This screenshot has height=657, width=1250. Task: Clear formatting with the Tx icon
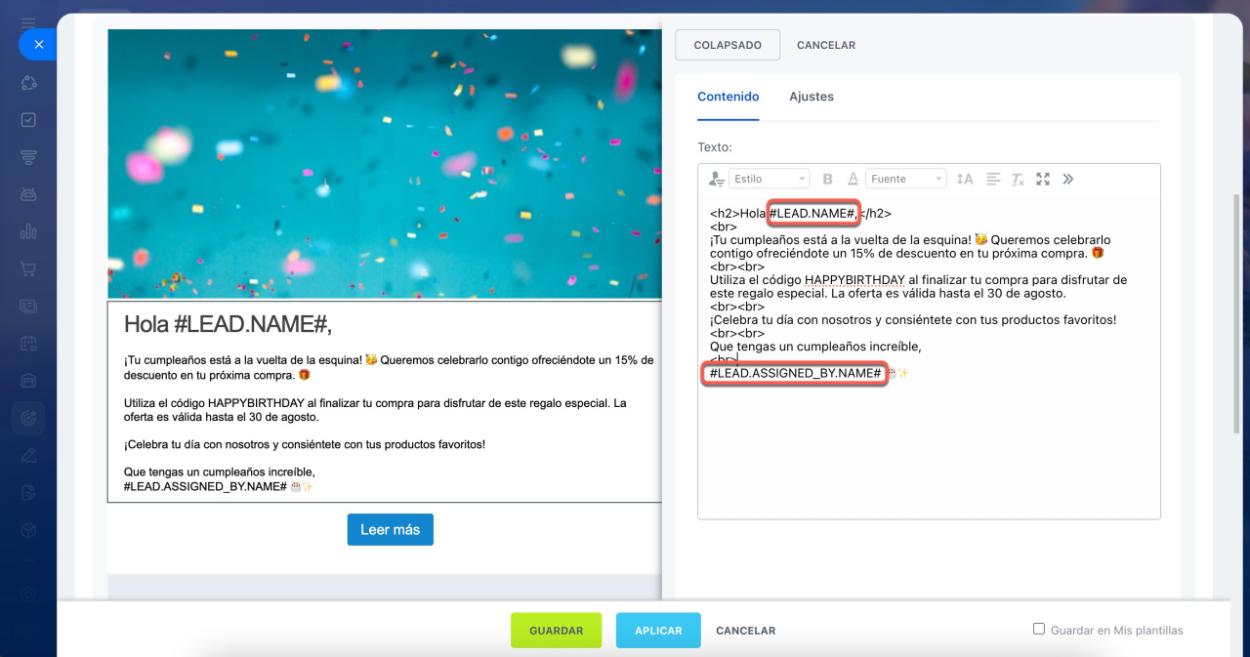coord(1018,179)
